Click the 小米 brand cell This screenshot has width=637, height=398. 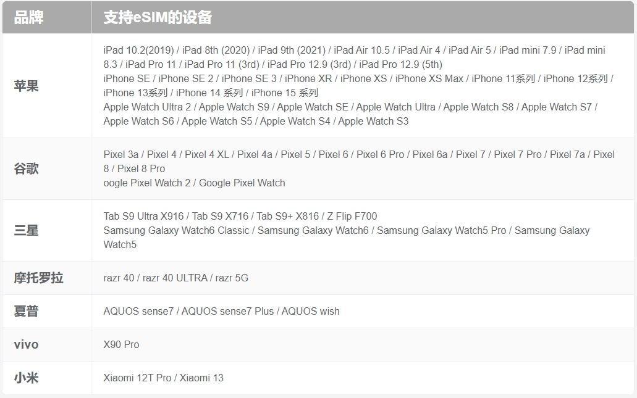27,378
